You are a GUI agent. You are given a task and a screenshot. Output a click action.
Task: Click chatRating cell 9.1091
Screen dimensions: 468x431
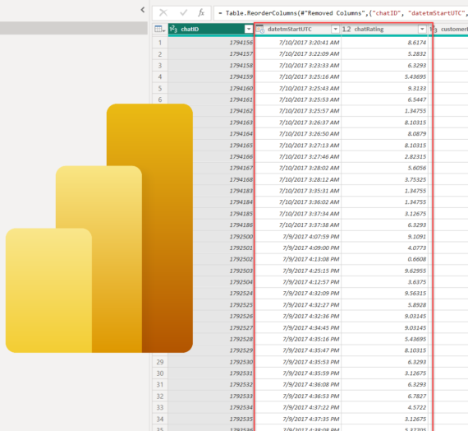[384, 237]
